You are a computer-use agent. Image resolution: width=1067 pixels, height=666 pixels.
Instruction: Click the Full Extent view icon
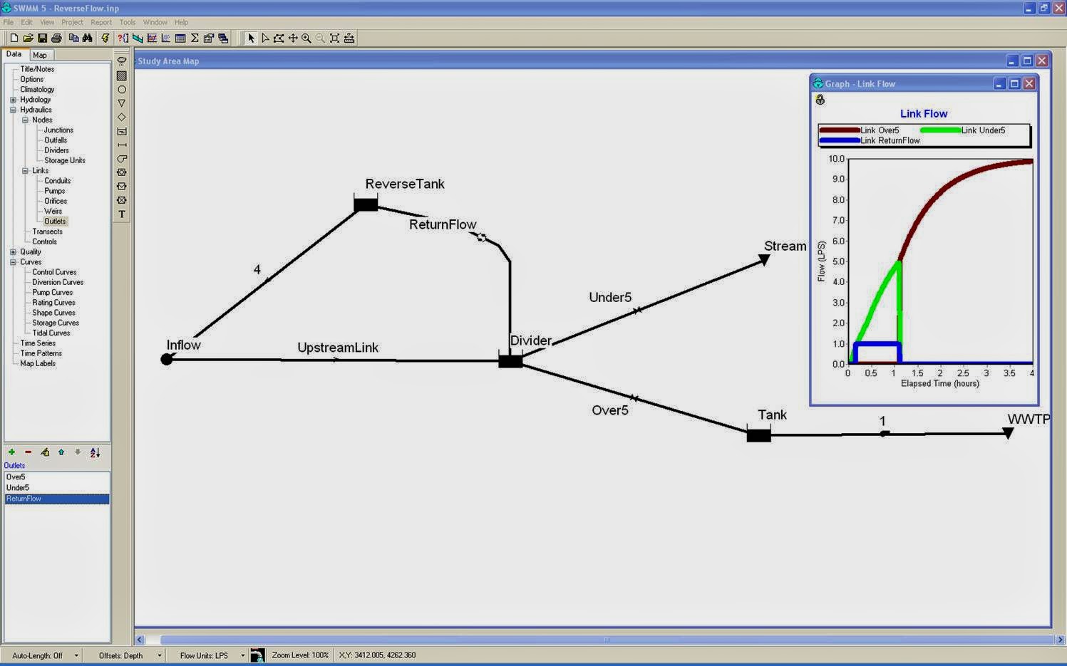pyautogui.click(x=334, y=38)
